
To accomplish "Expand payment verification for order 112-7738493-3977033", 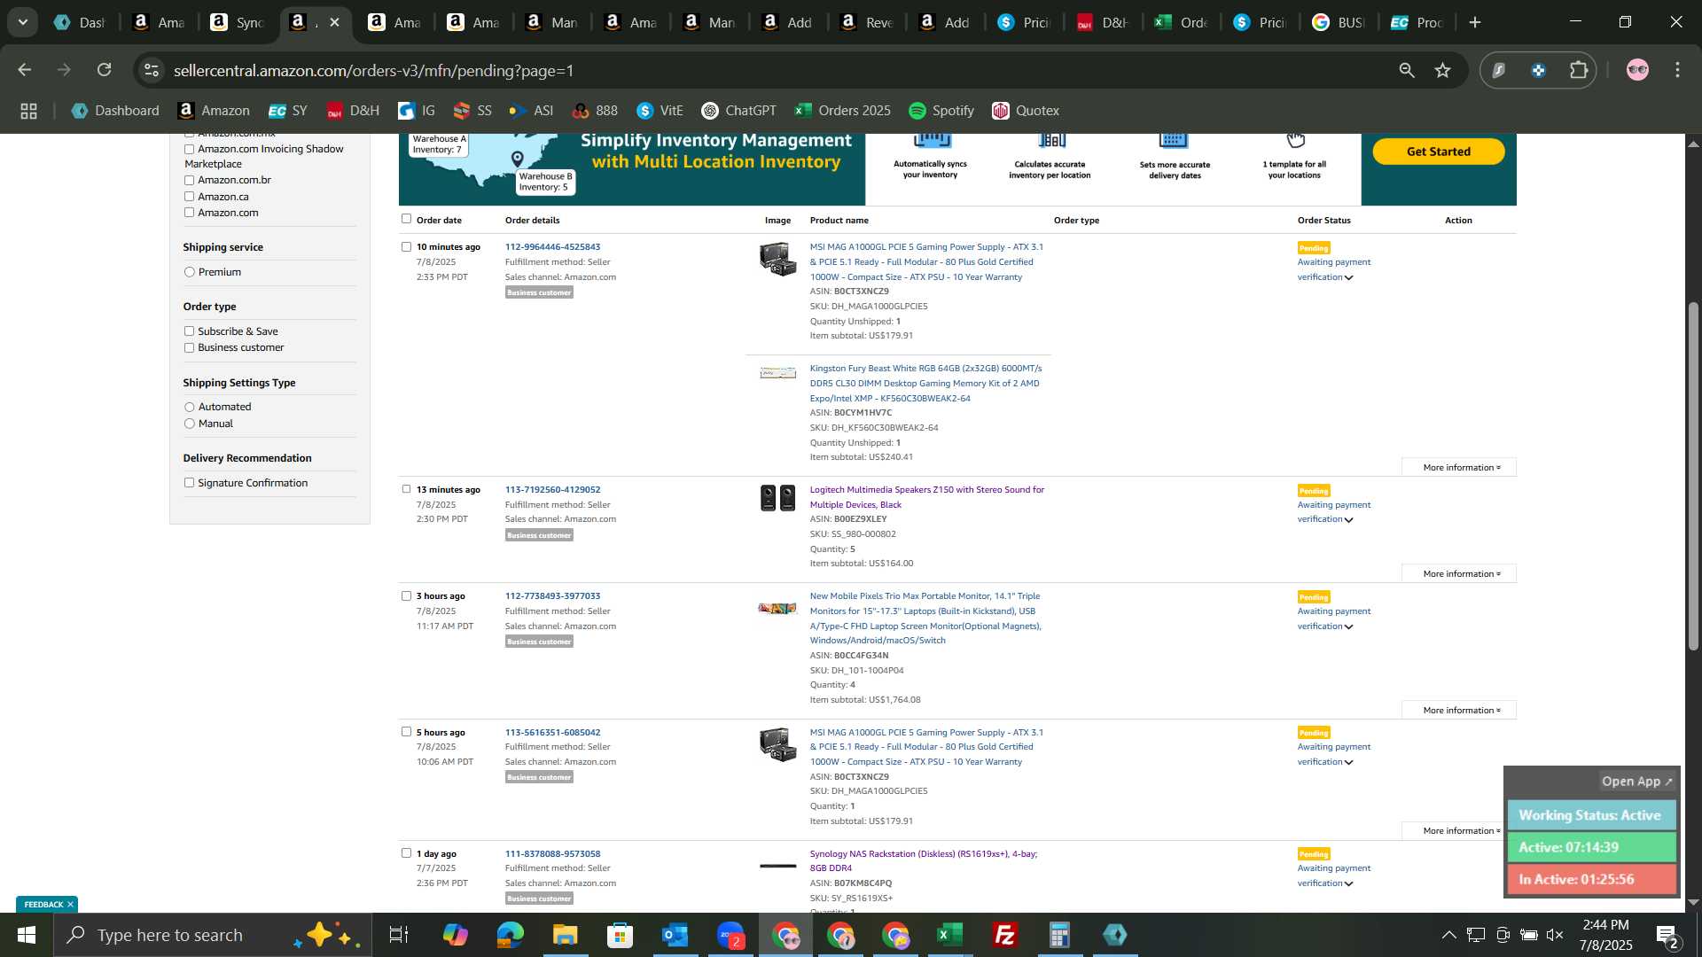I will pos(1348,626).
